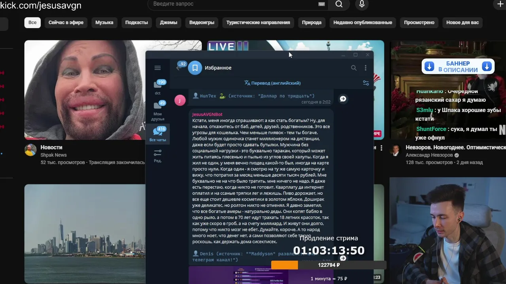Select the Подкасты filter chip

coord(136,22)
